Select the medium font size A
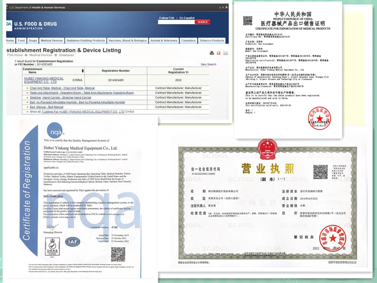This screenshot has height=283, width=377. [x=223, y=7]
